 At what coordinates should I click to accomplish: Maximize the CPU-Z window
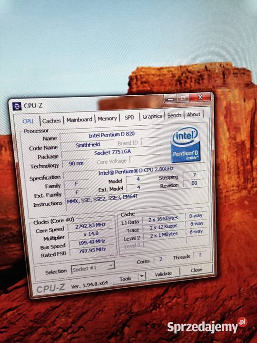(183, 98)
